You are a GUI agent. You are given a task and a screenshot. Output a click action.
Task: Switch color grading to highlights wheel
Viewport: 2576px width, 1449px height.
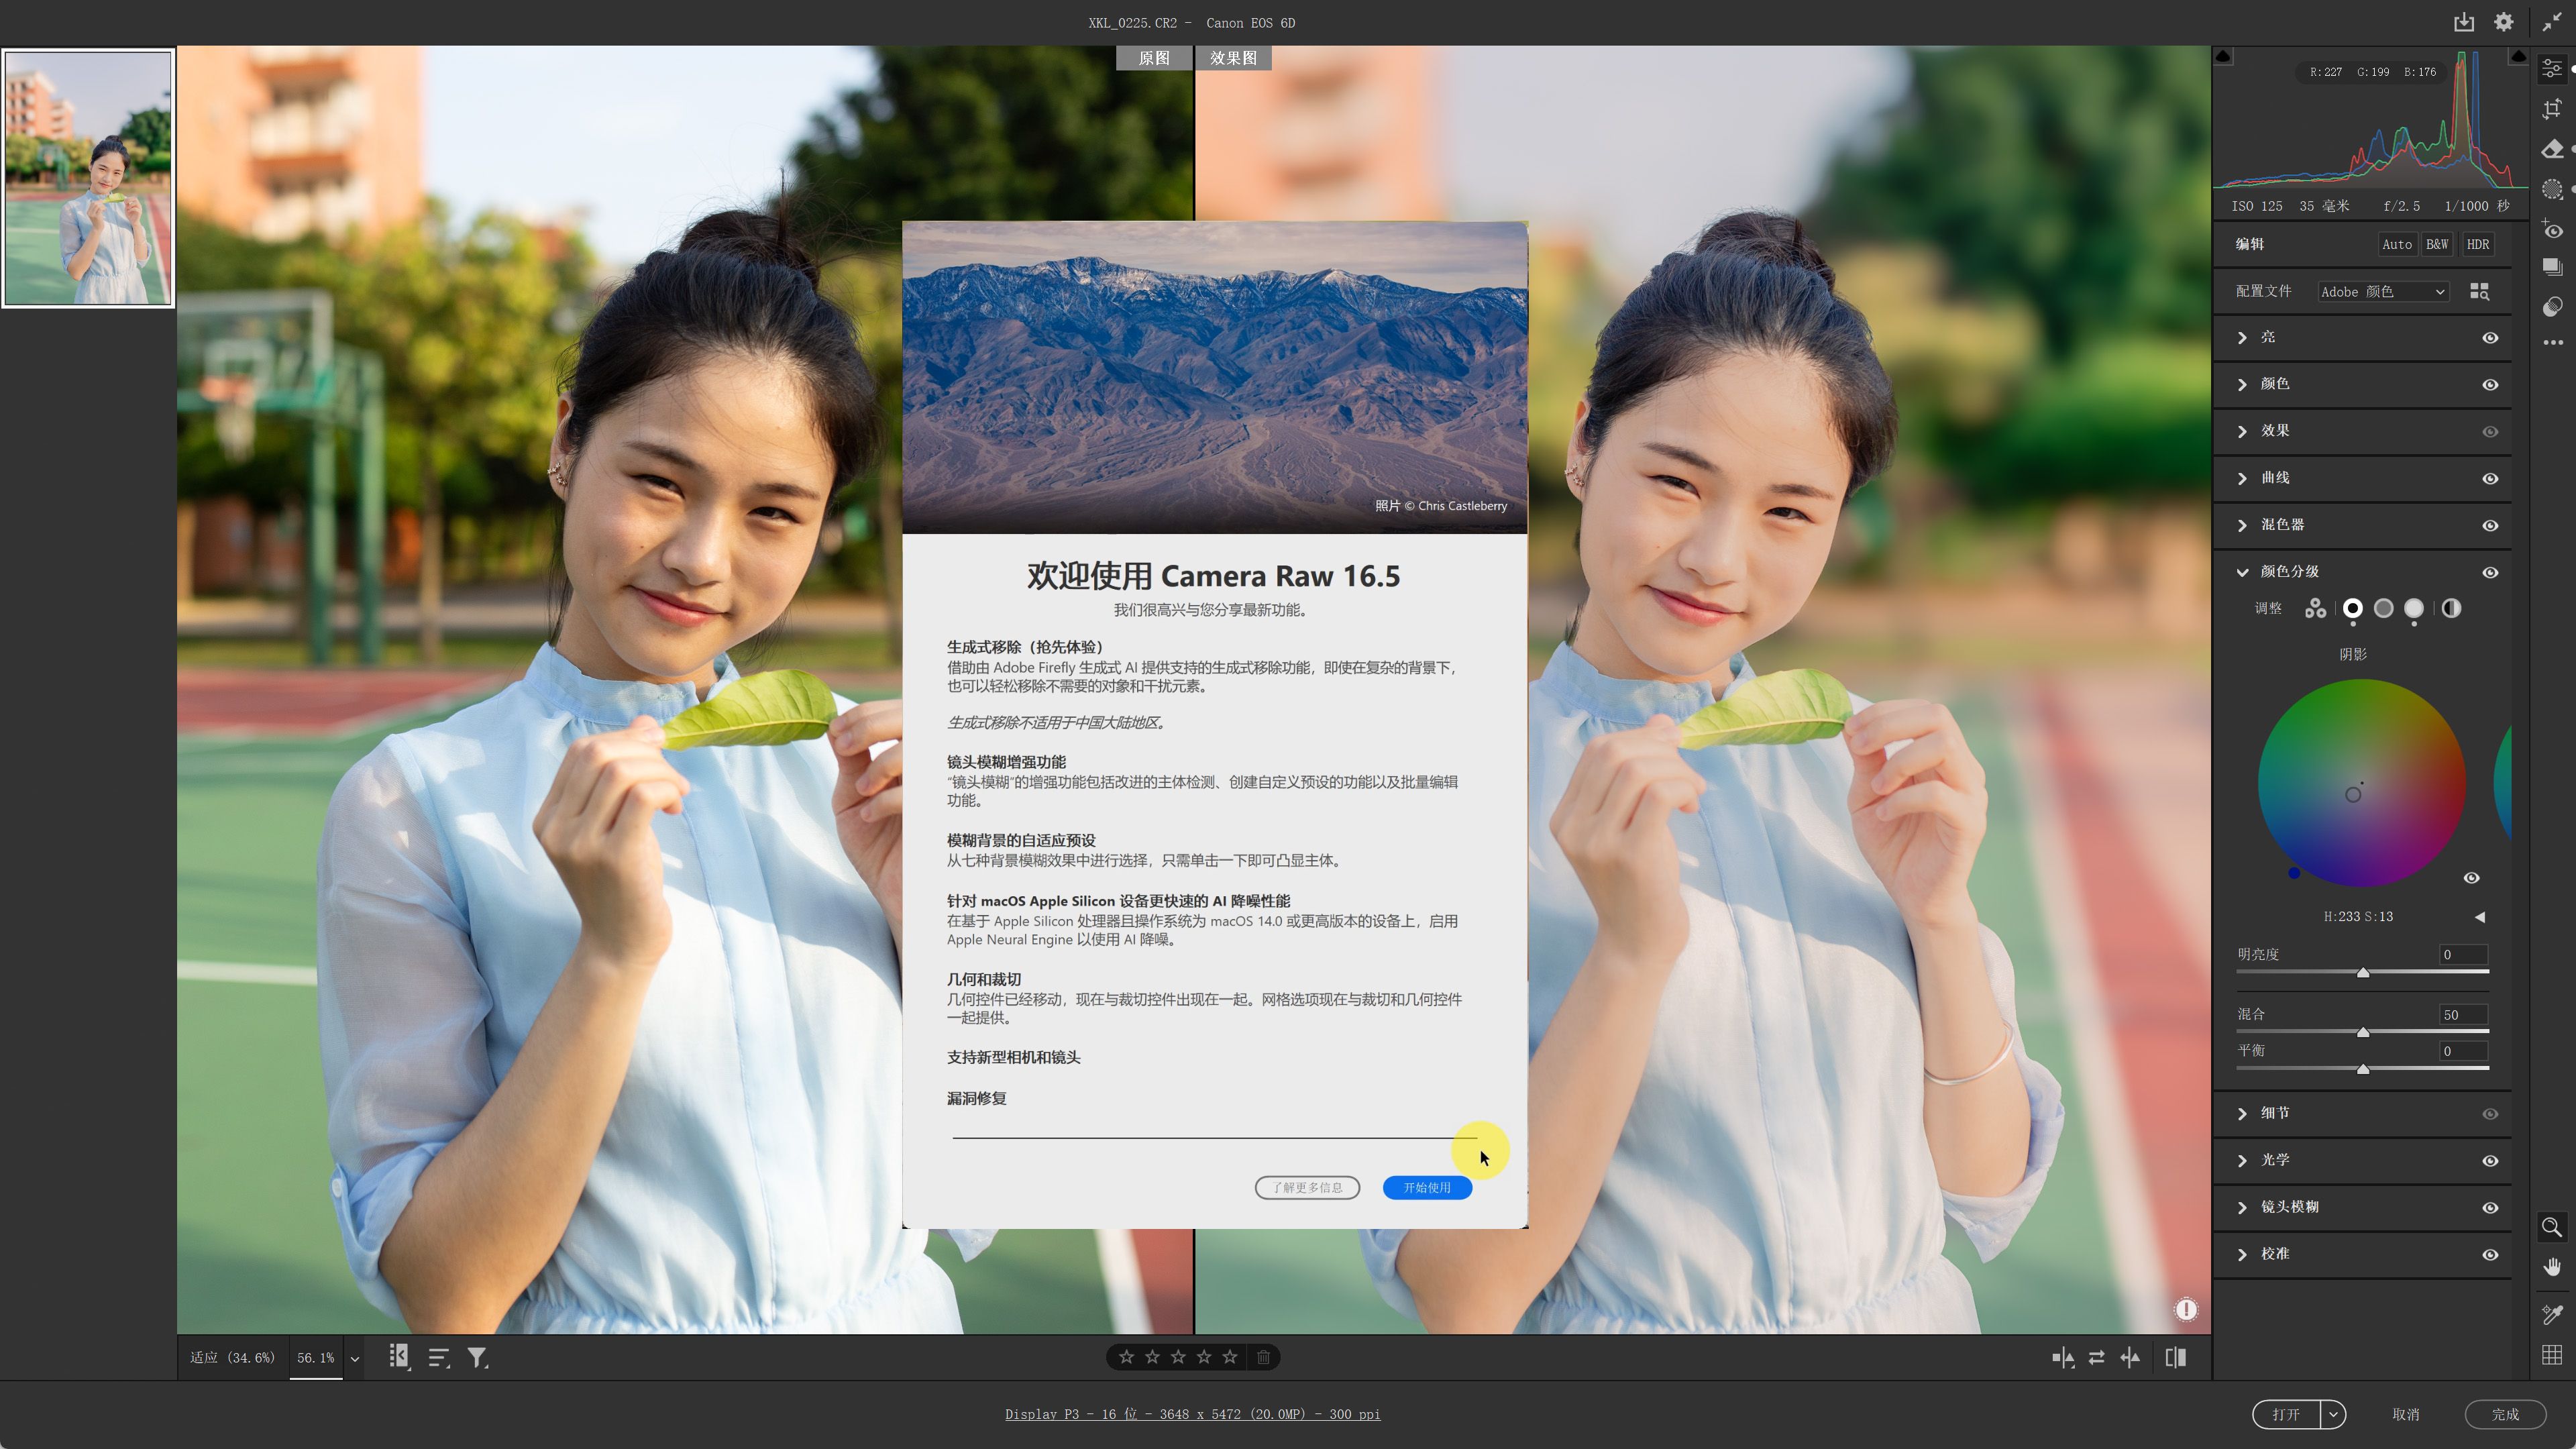tap(2415, 608)
